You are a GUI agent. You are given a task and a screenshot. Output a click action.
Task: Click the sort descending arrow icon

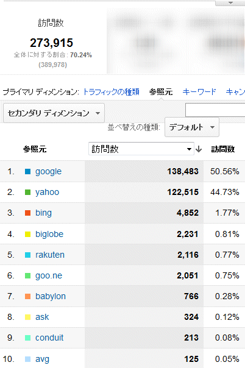pos(199,149)
